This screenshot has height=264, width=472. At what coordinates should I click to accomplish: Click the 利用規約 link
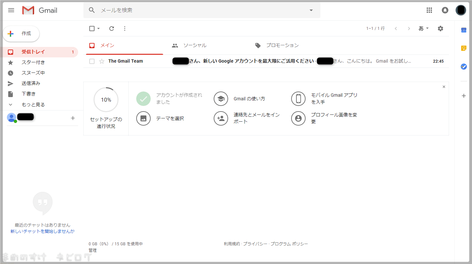pyautogui.click(x=232, y=244)
